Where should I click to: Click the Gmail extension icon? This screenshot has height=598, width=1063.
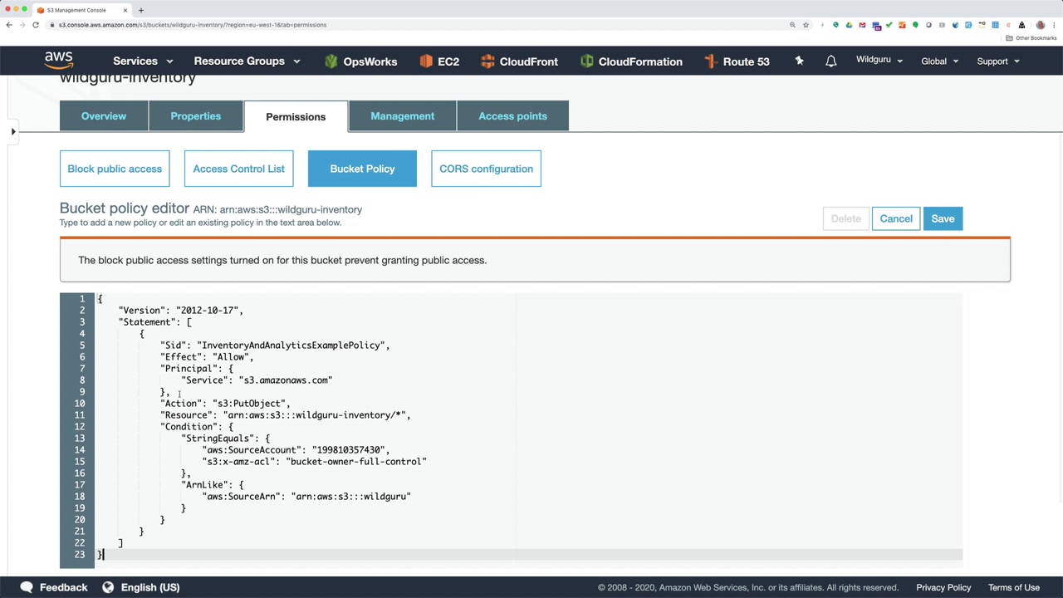863,25
